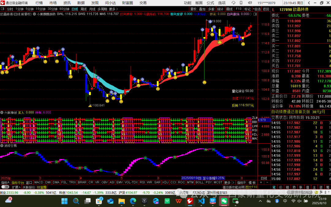Expand 更多 indicator list
Viewport: 331px width, 207px height.
click(x=227, y=182)
